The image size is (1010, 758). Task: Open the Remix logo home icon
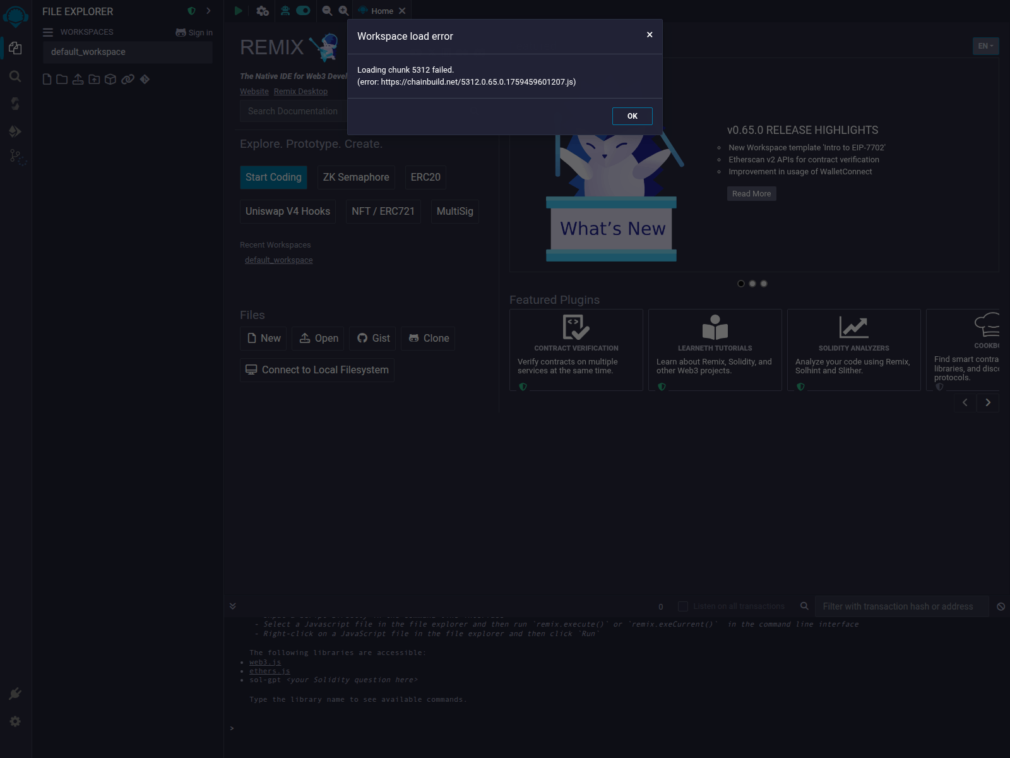coord(15,16)
